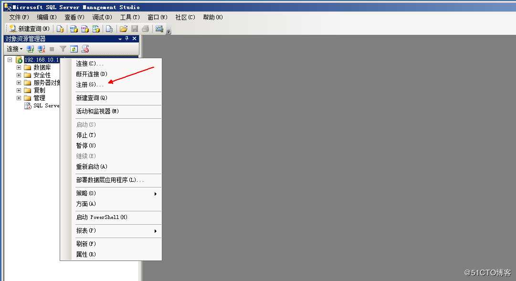
Task: Click the SQL Server Agent icon
Action: pos(28,105)
